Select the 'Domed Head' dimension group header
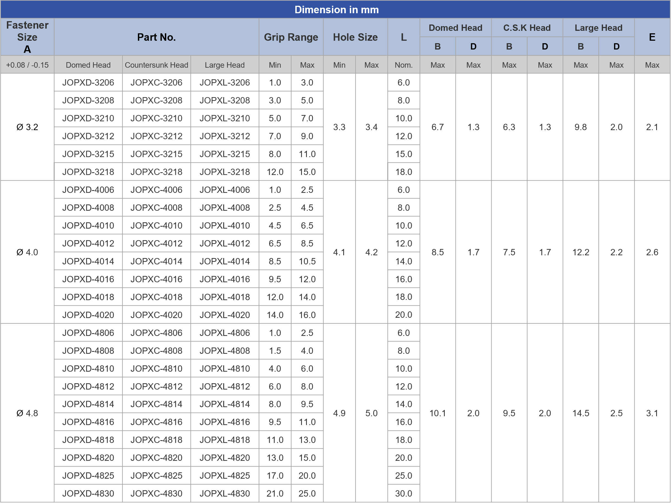The height and width of the screenshot is (504, 671). (x=455, y=28)
